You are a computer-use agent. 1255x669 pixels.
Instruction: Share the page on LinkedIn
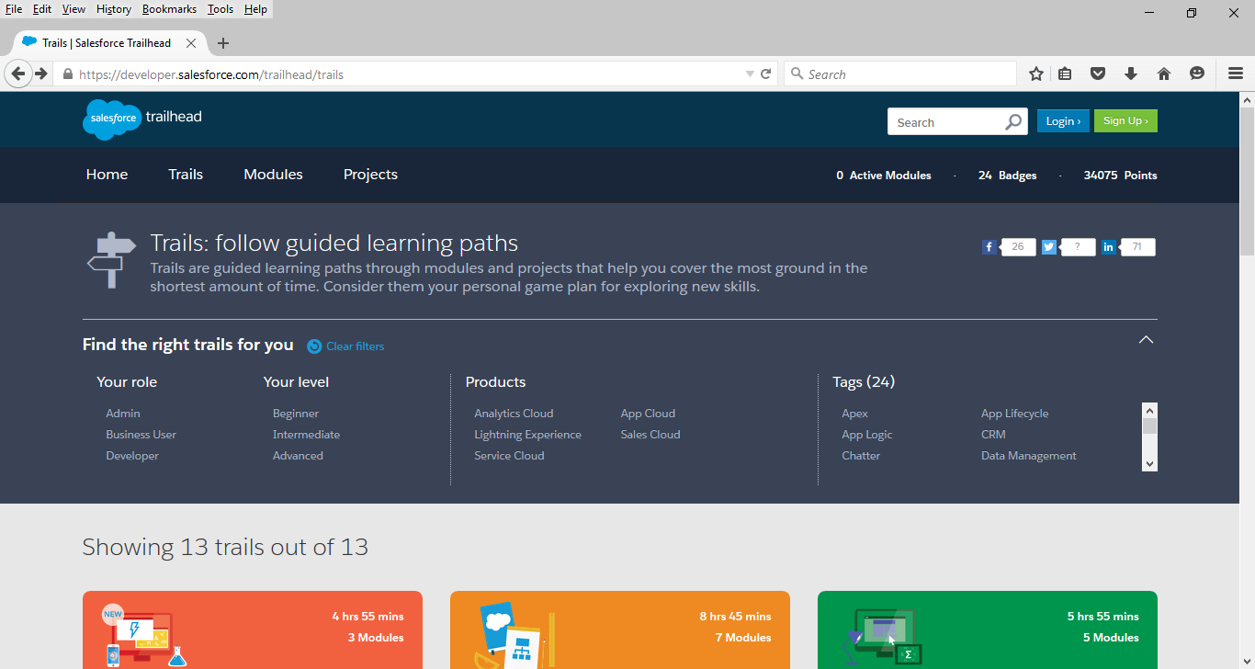(x=1109, y=247)
